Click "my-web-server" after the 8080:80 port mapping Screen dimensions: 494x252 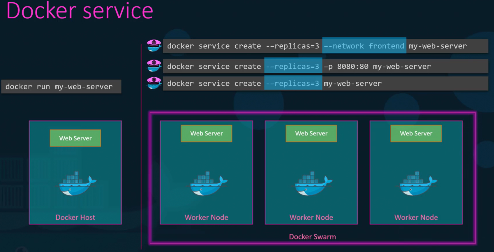click(402, 66)
